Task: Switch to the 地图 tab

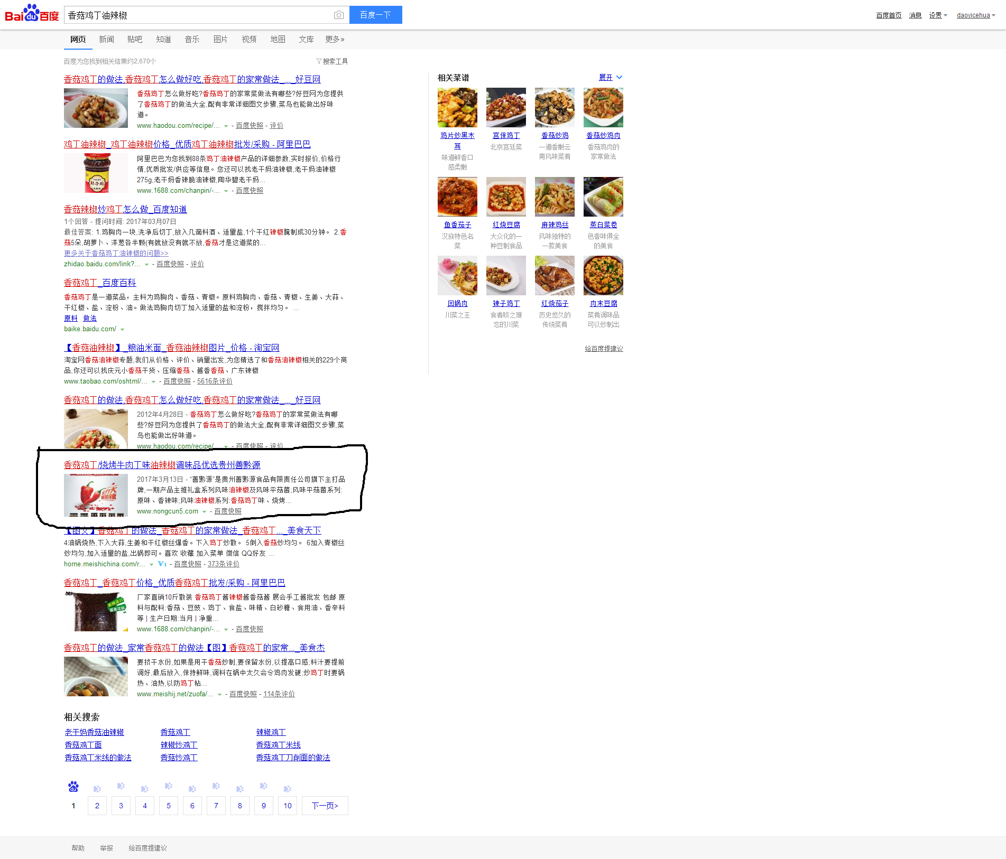Action: coord(278,39)
